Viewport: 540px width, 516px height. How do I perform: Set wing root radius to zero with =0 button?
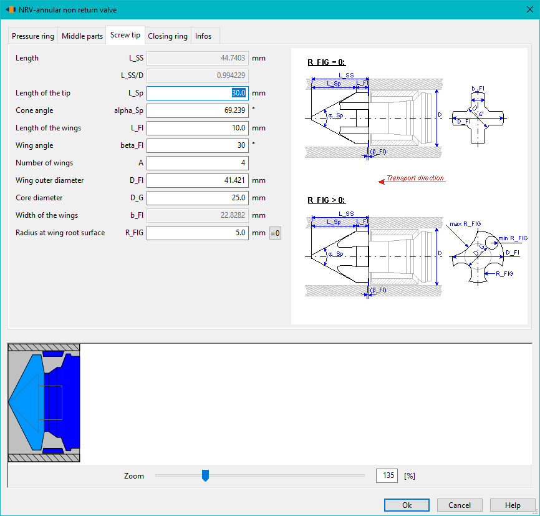click(275, 233)
